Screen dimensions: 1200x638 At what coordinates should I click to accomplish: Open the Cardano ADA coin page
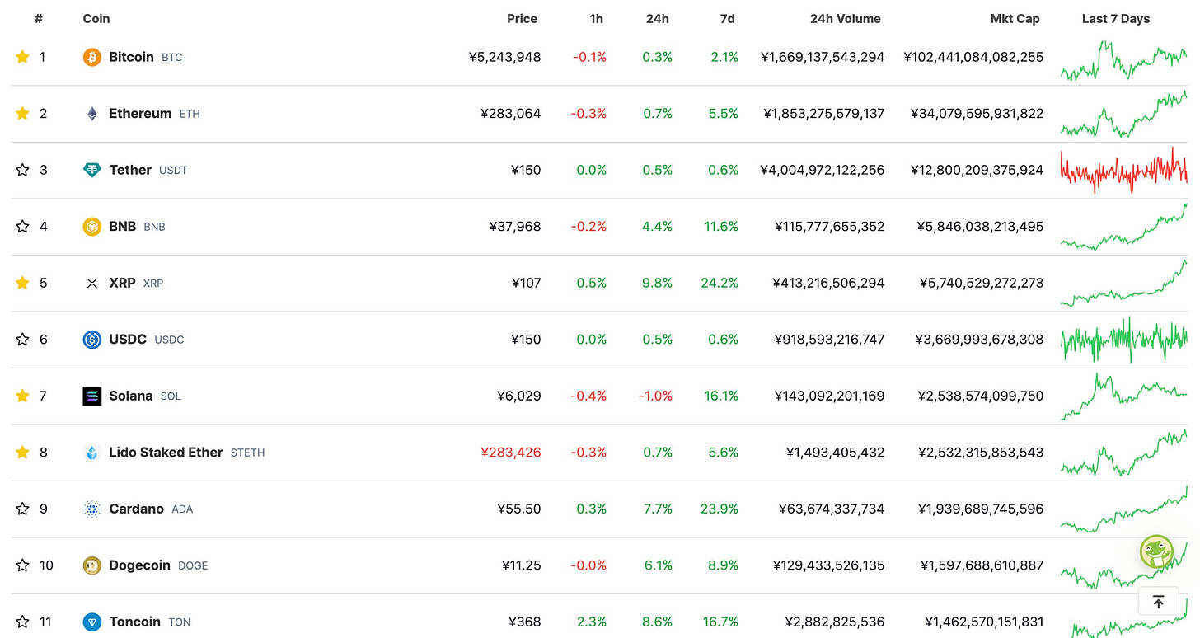point(151,509)
